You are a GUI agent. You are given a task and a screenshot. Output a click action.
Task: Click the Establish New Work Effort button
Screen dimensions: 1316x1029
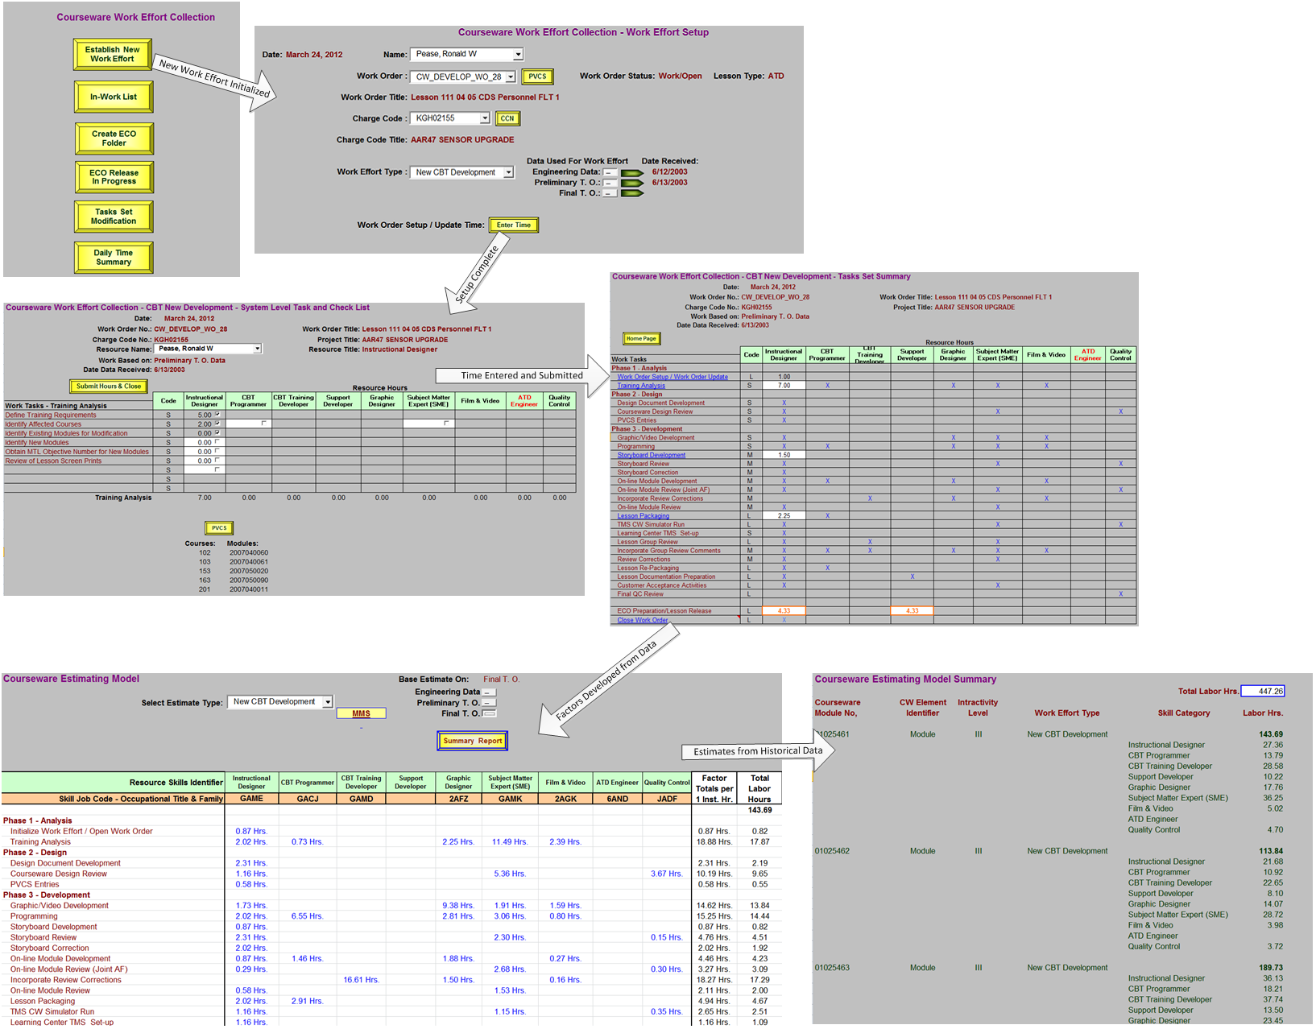114,54
